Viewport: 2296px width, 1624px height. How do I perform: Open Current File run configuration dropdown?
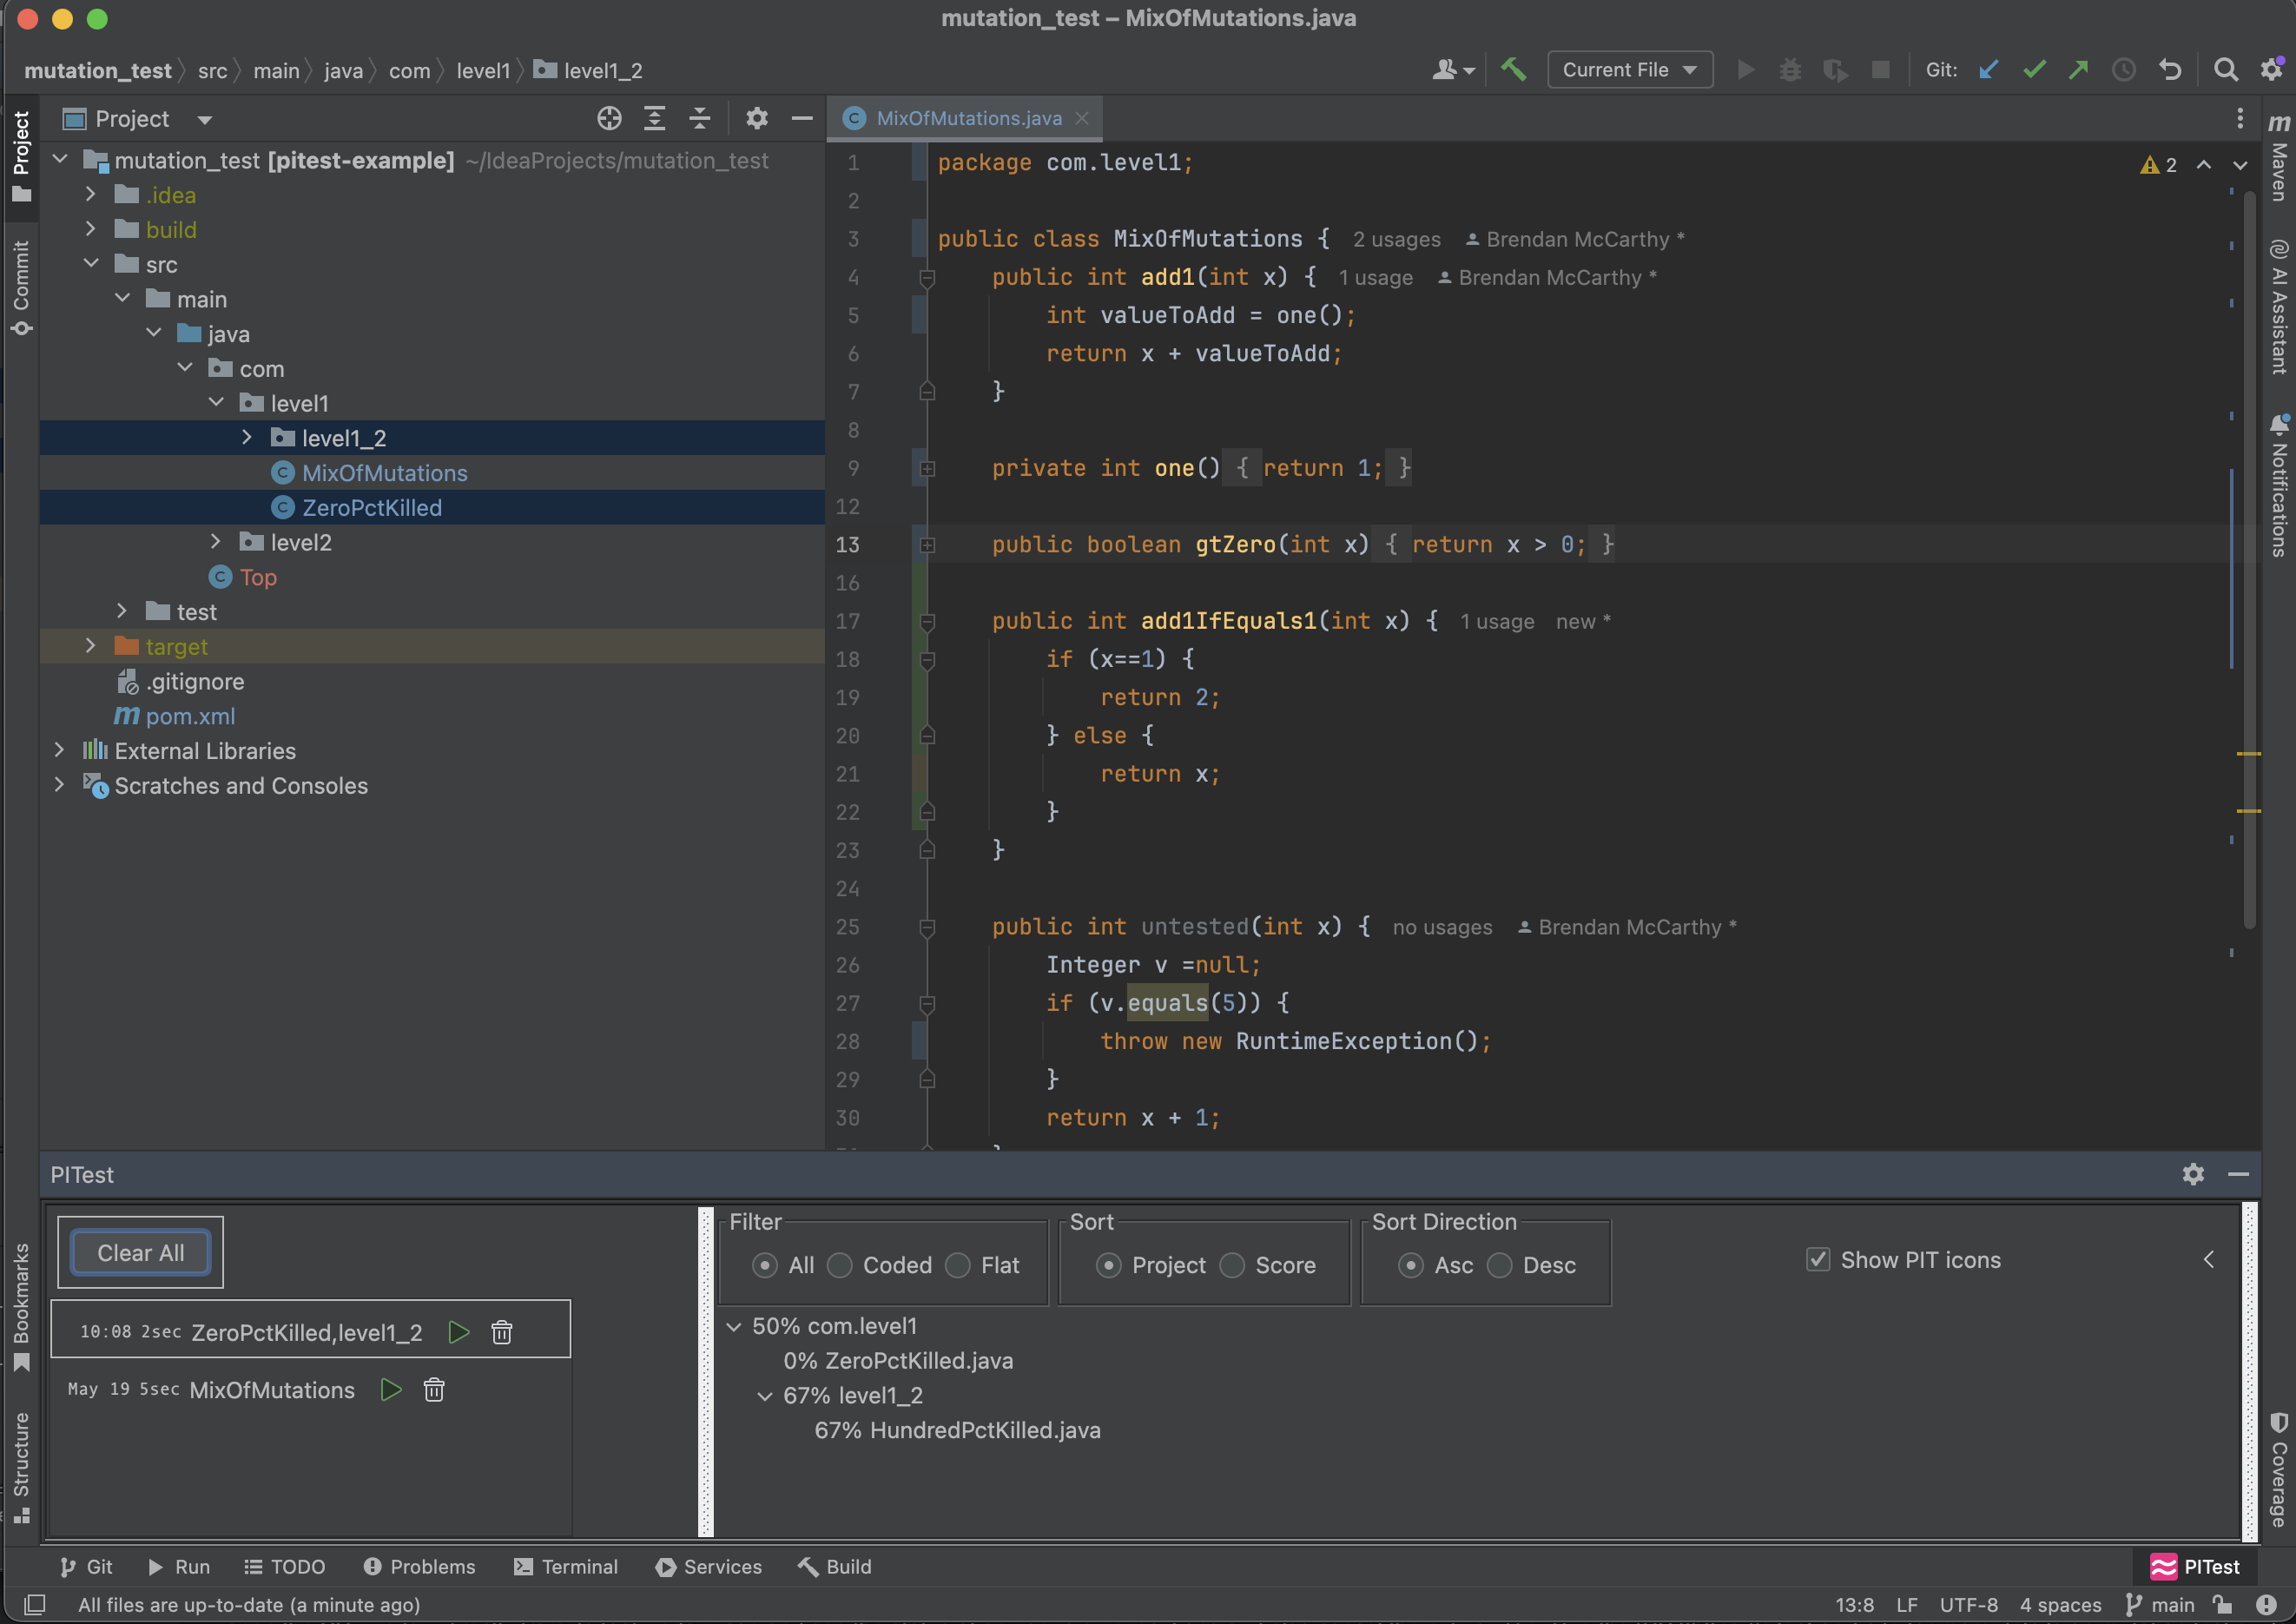coord(1629,70)
